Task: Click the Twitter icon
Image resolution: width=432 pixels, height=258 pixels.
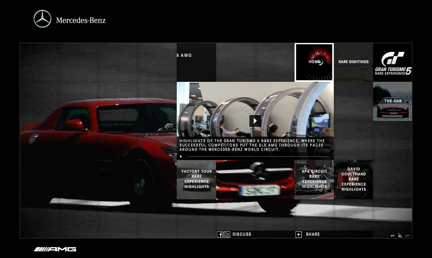Action: [x=227, y=235]
